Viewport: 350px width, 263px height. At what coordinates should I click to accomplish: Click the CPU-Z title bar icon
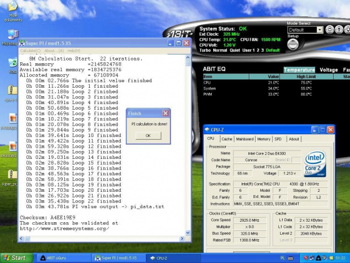click(x=207, y=130)
